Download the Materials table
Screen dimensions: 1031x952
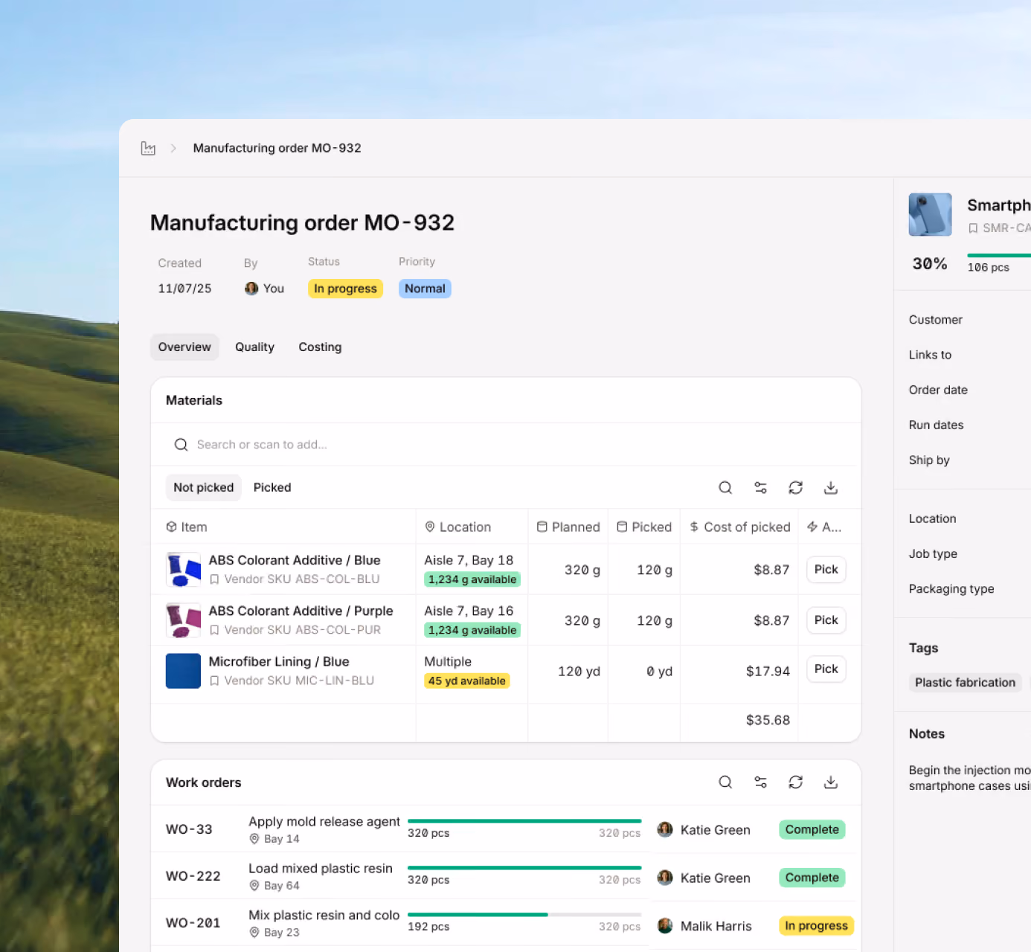coord(831,488)
